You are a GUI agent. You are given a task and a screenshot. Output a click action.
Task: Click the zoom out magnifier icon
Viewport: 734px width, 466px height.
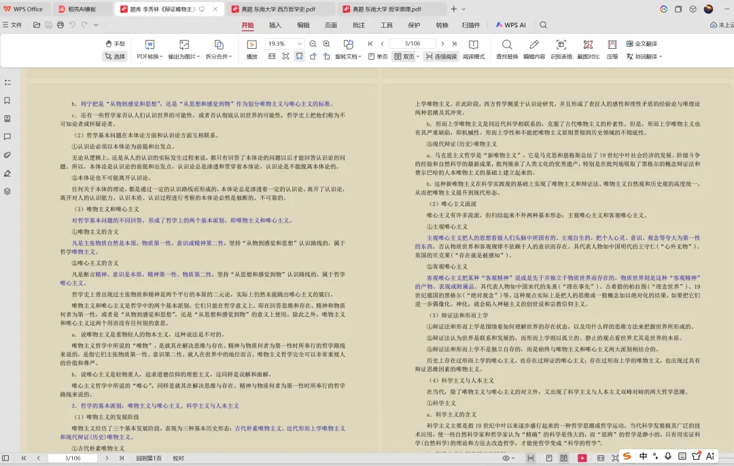tap(313, 43)
